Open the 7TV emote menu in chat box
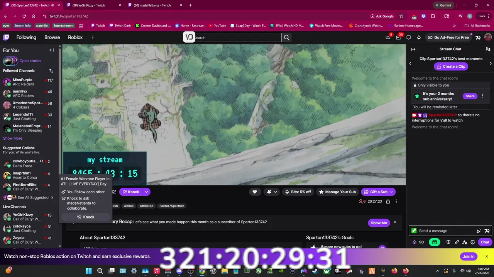494x277 pixels. (x=487, y=231)
